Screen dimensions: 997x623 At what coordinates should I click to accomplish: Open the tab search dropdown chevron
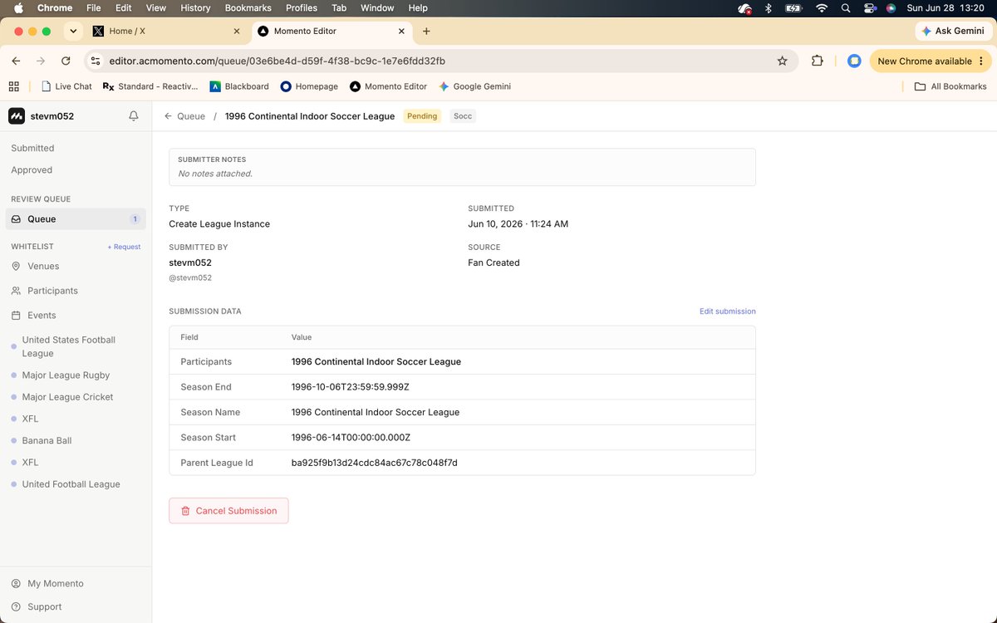point(74,32)
